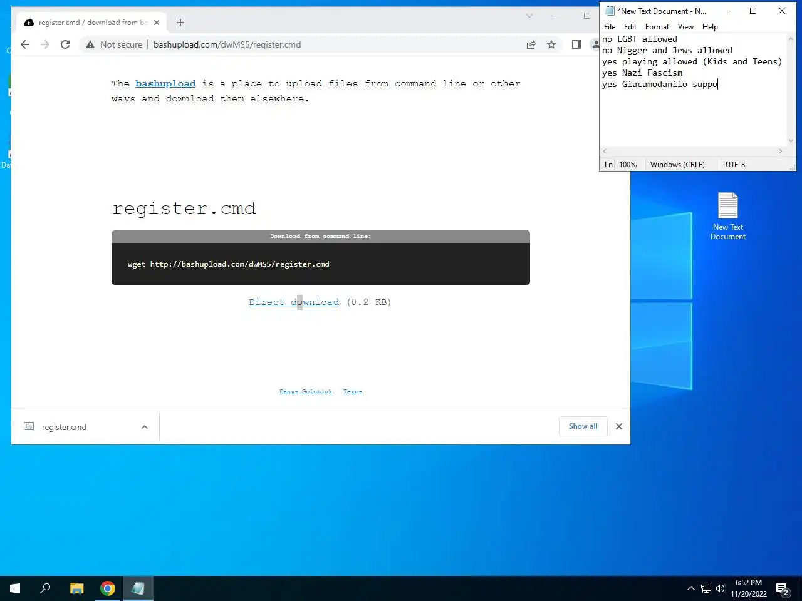Share this page from the address bar
Image resolution: width=802 pixels, height=601 pixels.
[531, 44]
